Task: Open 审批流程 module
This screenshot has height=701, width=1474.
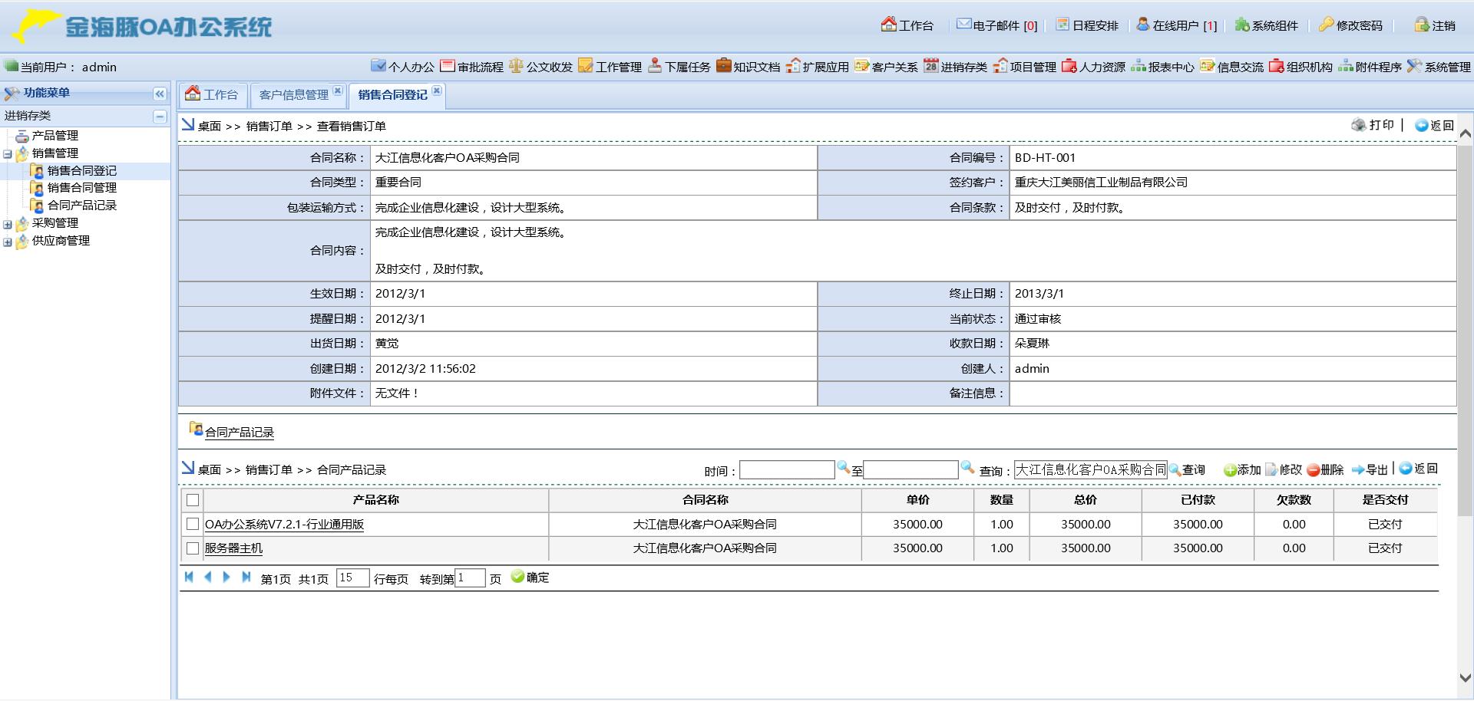Action: pyautogui.click(x=471, y=67)
